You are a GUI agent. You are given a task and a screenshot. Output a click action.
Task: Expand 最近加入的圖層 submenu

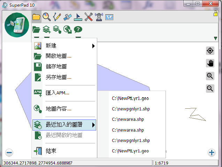pyautogui.click(x=64, y=125)
